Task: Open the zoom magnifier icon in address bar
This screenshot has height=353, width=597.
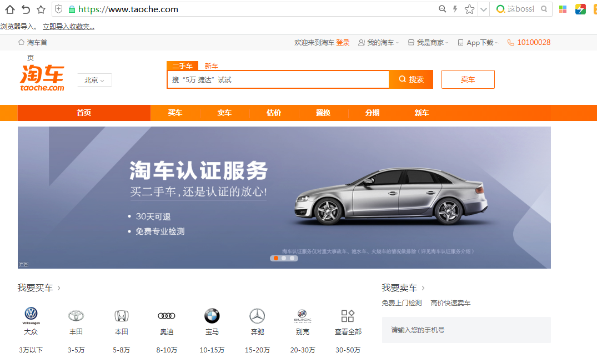Action: 442,9
